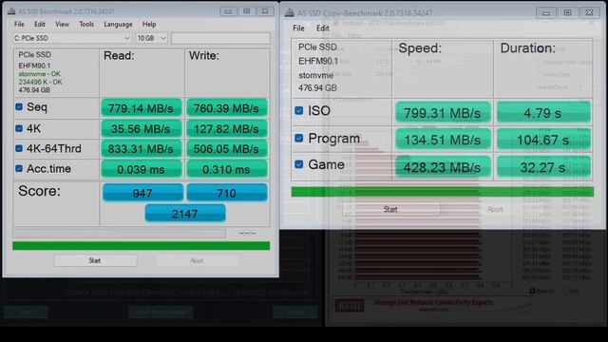Image resolution: width=608 pixels, height=342 pixels.
Task: Select the Seq read value 779.14 MB/s
Action: click(x=141, y=108)
